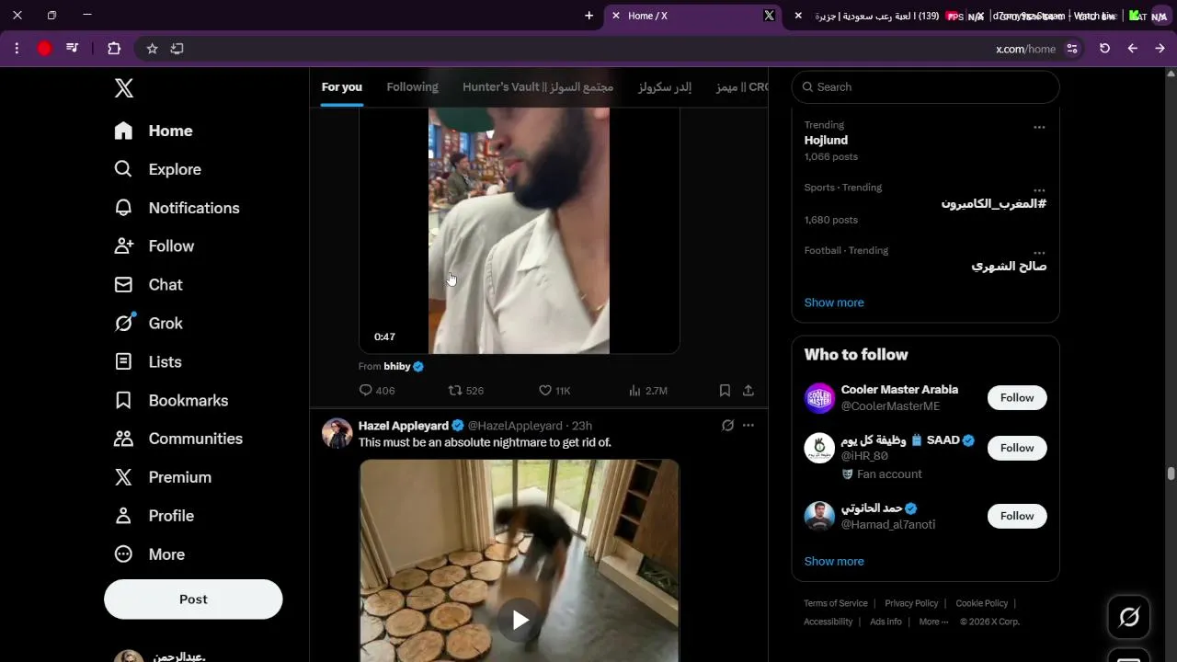Open the Premium page
The image size is (1177, 662).
coord(163,477)
